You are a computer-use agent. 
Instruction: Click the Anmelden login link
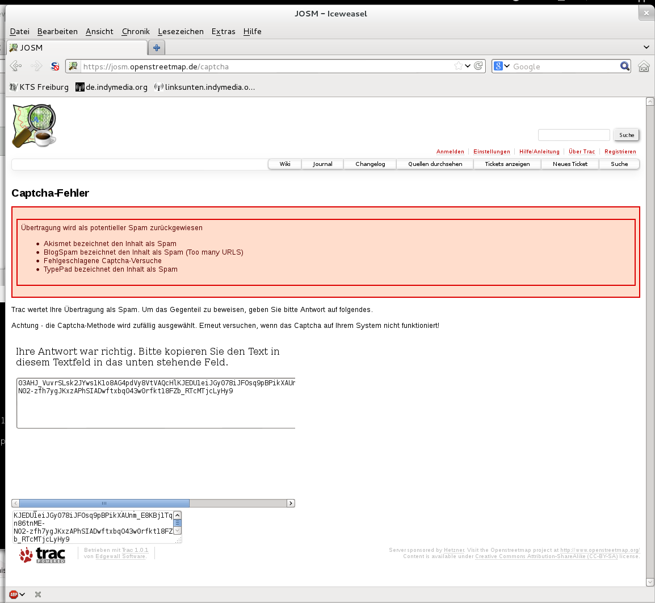[x=450, y=152]
